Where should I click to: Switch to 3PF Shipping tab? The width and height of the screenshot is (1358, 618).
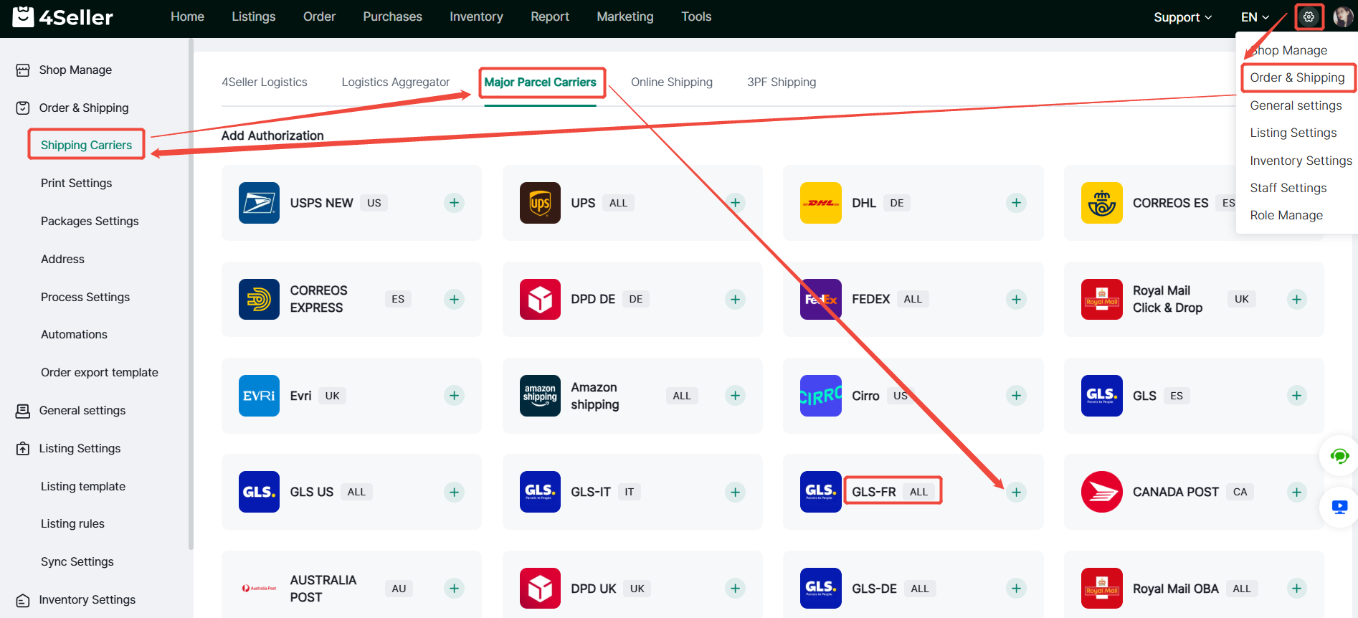(782, 82)
